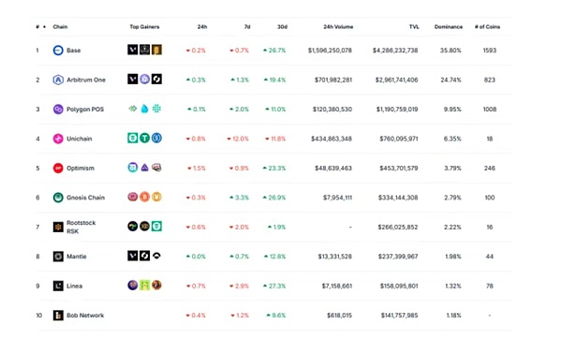Click the Base chain logo icon

pyautogui.click(x=58, y=51)
